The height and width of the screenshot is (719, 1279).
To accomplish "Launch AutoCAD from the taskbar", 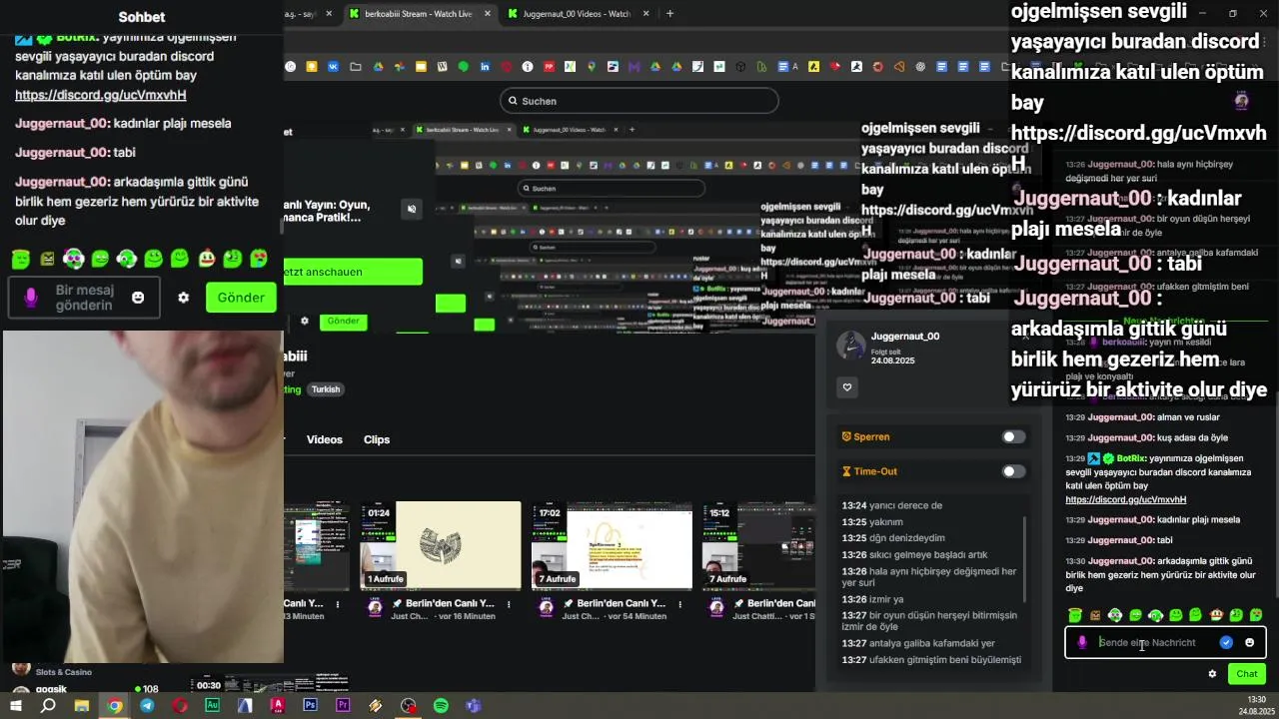I will (x=278, y=705).
